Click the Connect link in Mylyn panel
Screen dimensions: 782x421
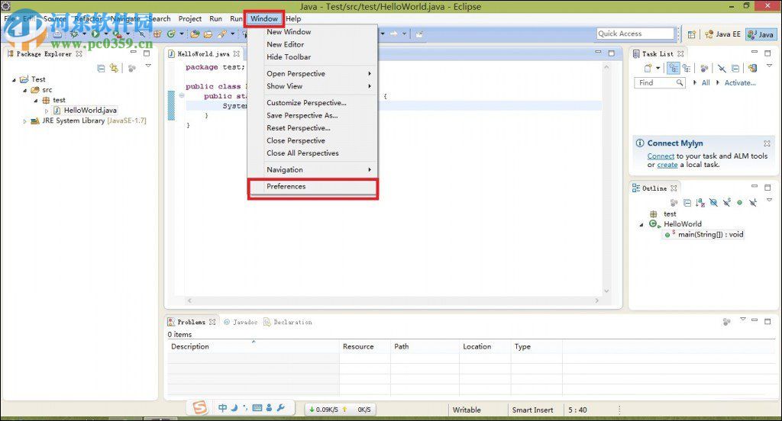(x=661, y=156)
